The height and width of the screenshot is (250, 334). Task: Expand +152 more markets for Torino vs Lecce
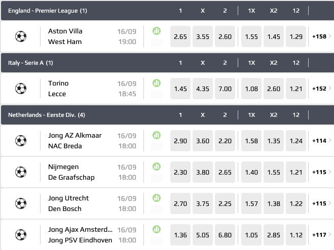pyautogui.click(x=322, y=89)
